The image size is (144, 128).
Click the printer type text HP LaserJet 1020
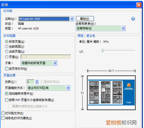(x=28, y=28)
